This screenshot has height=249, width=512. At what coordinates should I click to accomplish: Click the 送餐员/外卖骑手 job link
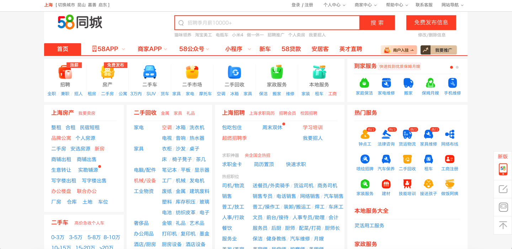tap(271, 186)
